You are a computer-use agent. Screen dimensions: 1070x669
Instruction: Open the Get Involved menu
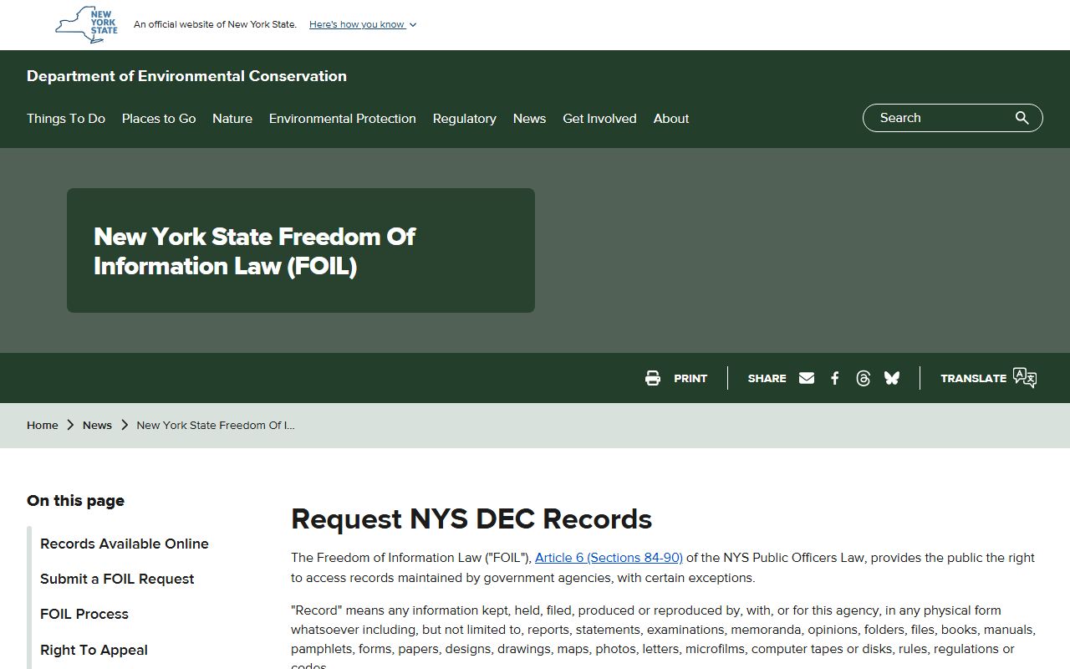pos(599,119)
